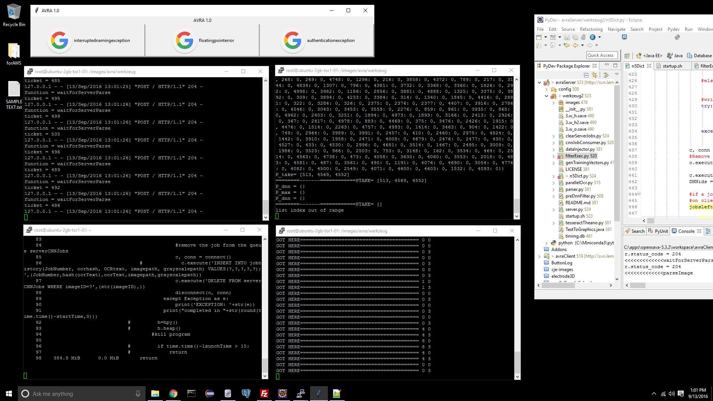Click the Open Perspective icon
713x401 pixels.
click(627, 56)
